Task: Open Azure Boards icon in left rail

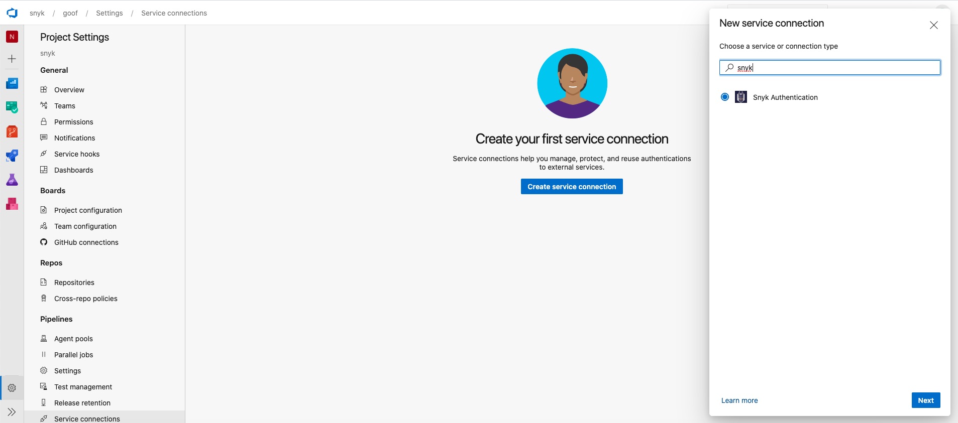Action: [12, 83]
